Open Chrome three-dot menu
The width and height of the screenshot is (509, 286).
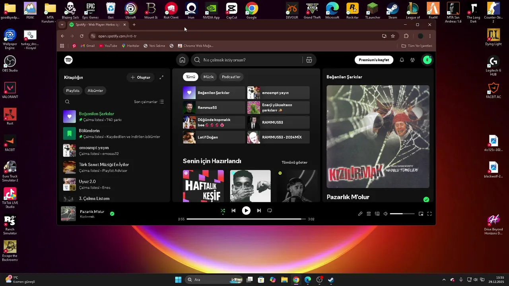click(430, 36)
